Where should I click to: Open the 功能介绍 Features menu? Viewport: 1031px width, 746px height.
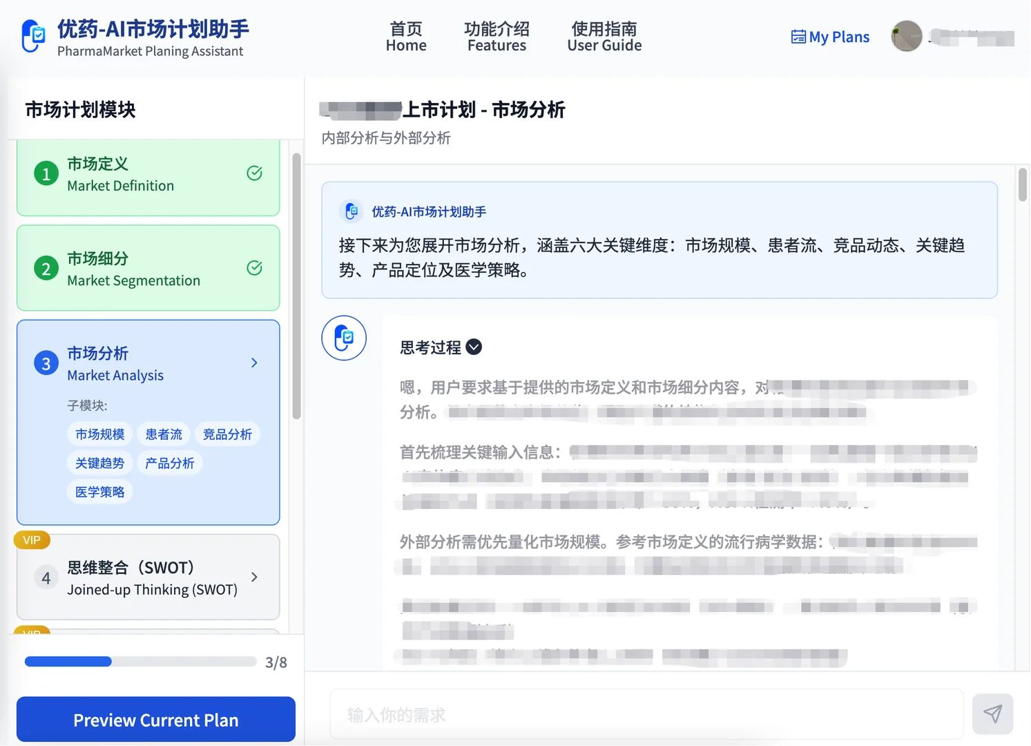[x=497, y=37]
